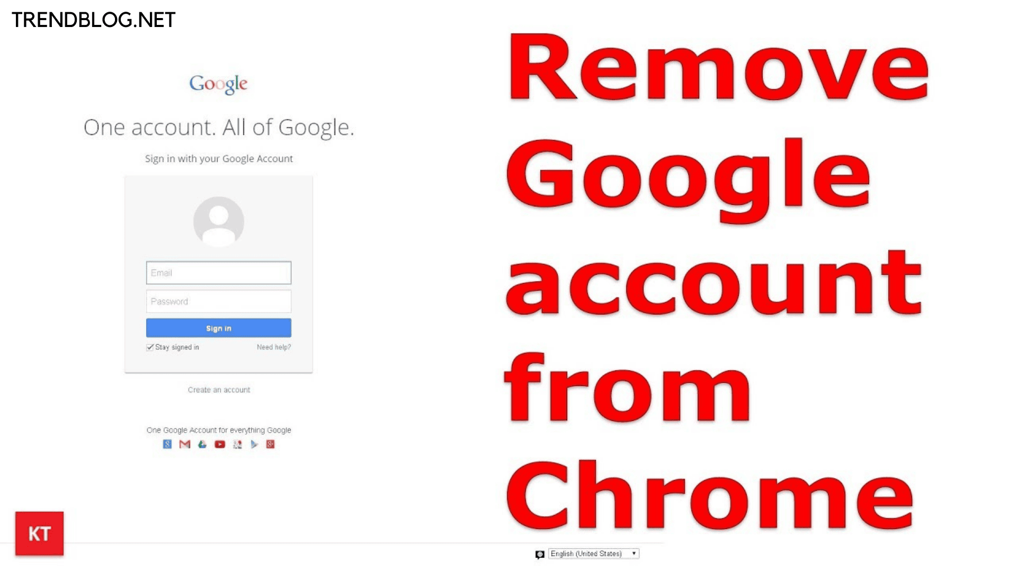The image size is (1017, 572).
Task: Expand the English United States language dropdown
Action: pos(632,552)
